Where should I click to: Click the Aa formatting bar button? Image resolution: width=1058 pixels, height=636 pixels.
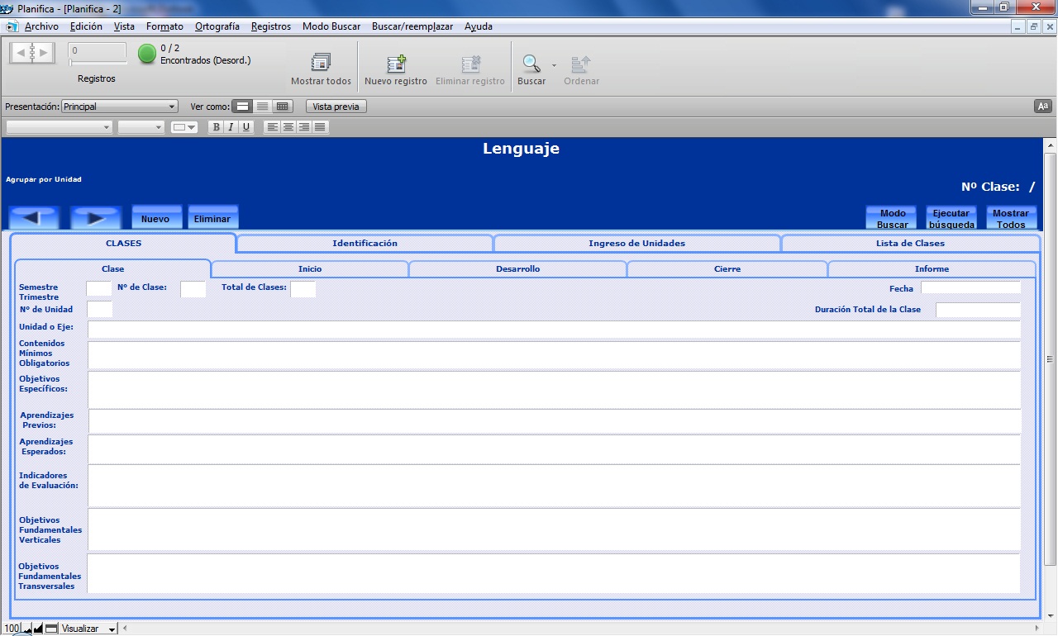point(1042,107)
